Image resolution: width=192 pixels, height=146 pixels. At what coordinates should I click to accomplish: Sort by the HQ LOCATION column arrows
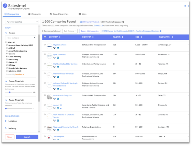173,37
